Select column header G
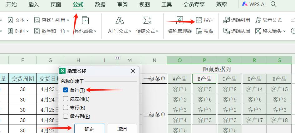 pos(50,60)
